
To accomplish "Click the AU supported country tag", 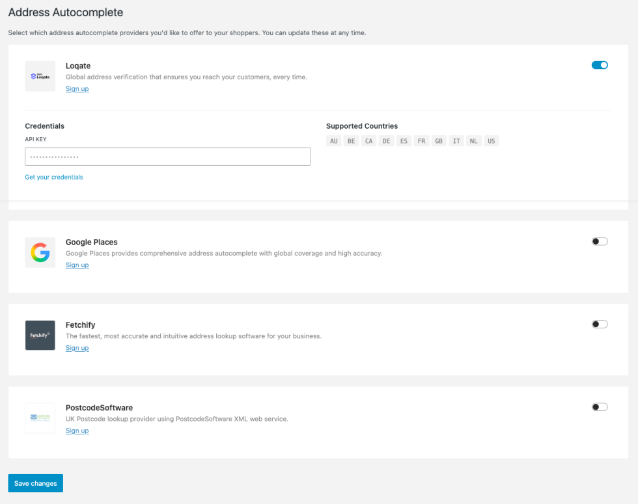I will point(334,141).
